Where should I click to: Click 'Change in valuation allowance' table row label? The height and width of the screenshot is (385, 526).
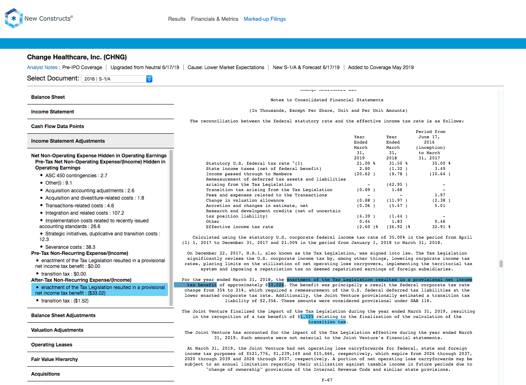(245, 200)
